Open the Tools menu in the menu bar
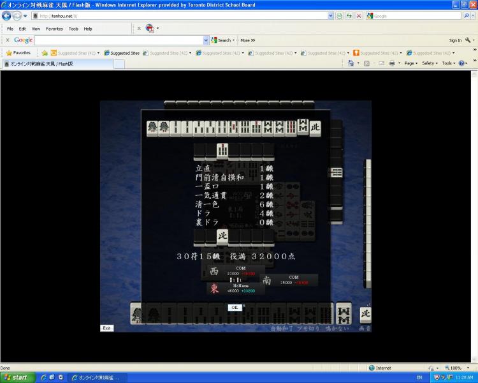This screenshot has width=478, height=383. point(73,29)
